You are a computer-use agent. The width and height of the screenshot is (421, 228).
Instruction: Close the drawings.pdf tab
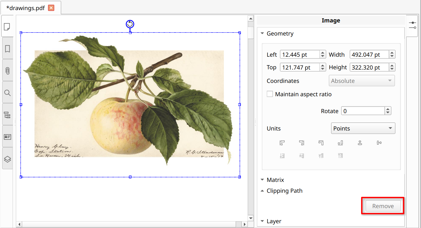pyautogui.click(x=51, y=8)
